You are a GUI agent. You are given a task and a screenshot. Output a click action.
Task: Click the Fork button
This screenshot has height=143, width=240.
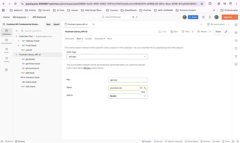point(185,32)
